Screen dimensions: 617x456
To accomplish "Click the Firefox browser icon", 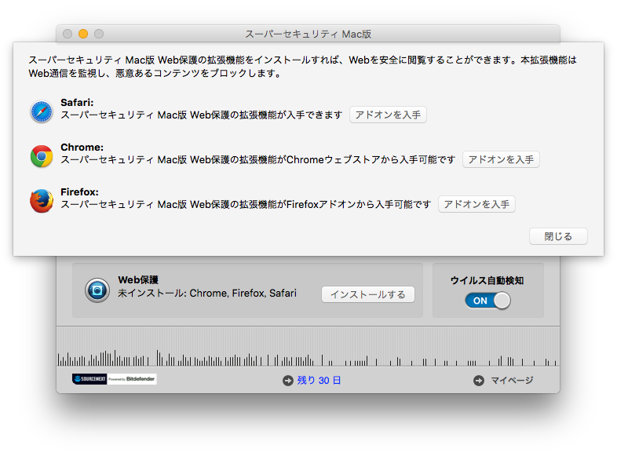I will click(x=42, y=201).
